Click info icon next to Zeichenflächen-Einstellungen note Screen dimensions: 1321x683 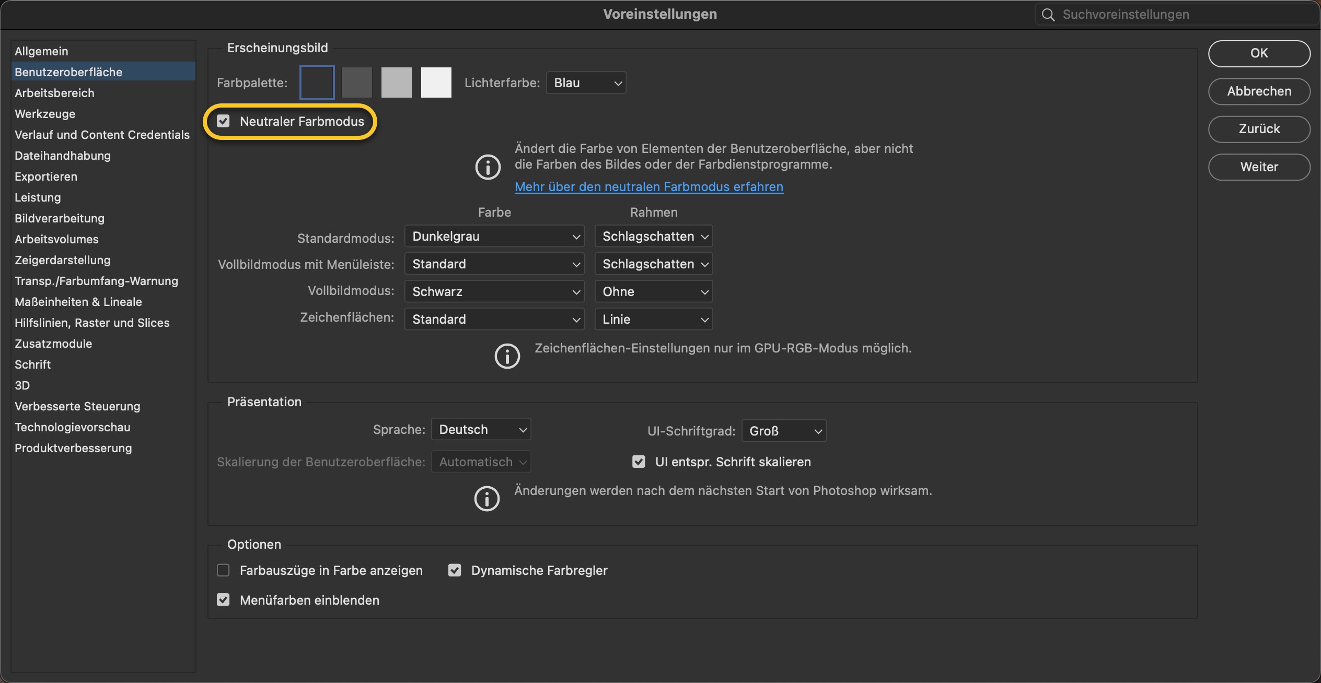507,356
